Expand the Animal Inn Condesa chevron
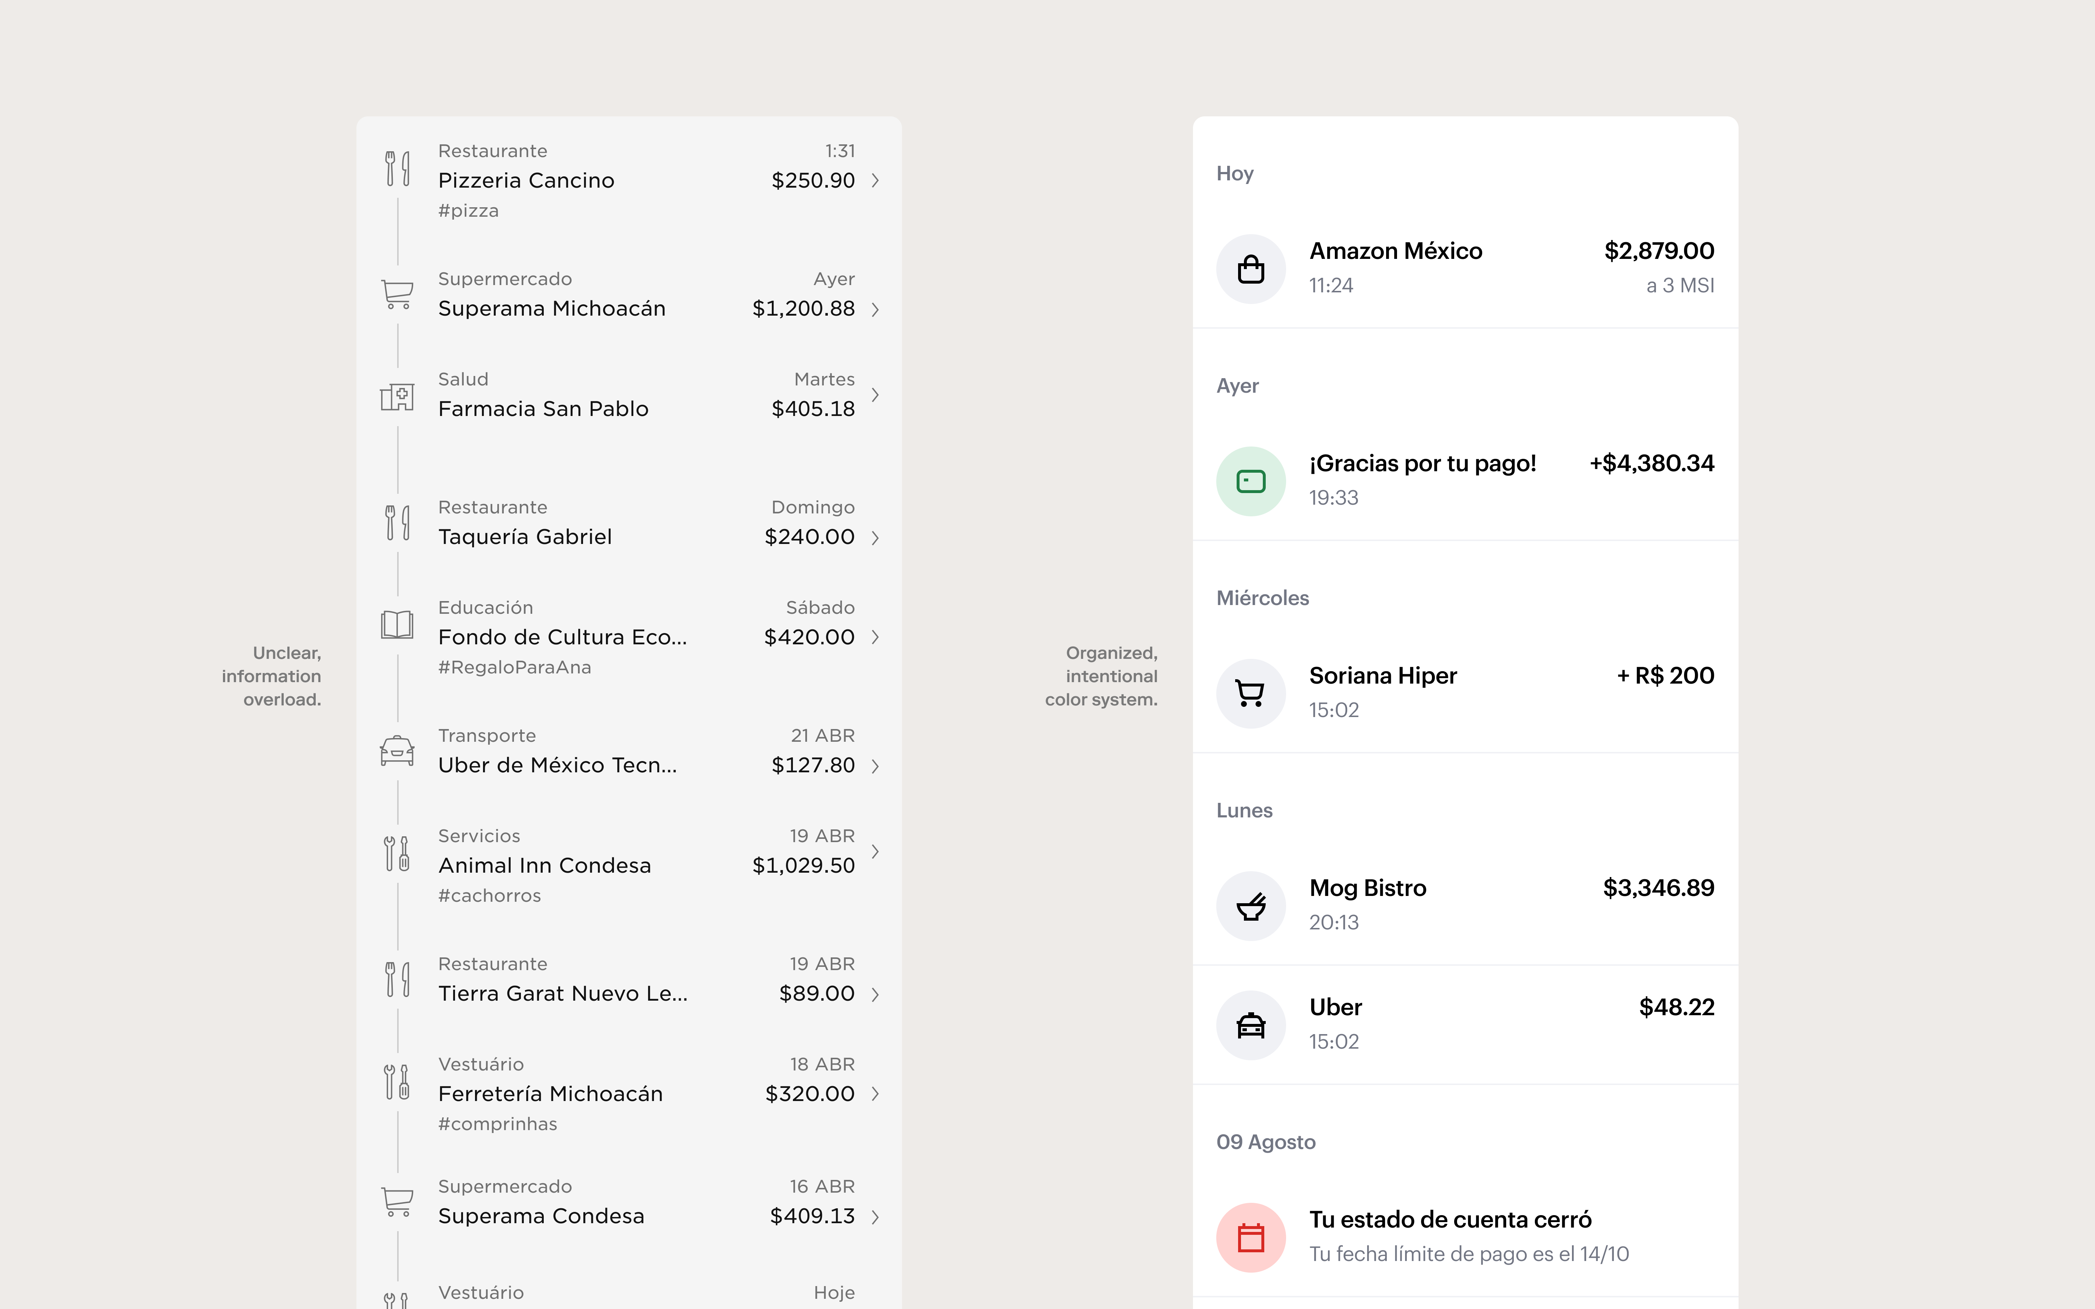Viewport: 2095px width, 1309px height. click(x=875, y=852)
